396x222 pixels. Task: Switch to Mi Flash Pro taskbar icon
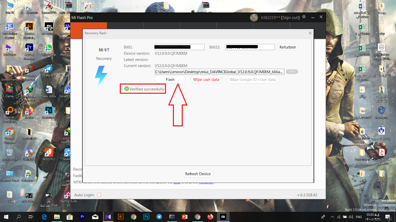coord(223,217)
